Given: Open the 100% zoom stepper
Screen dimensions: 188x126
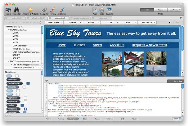Looking at the screenshot, I should [180, 119].
